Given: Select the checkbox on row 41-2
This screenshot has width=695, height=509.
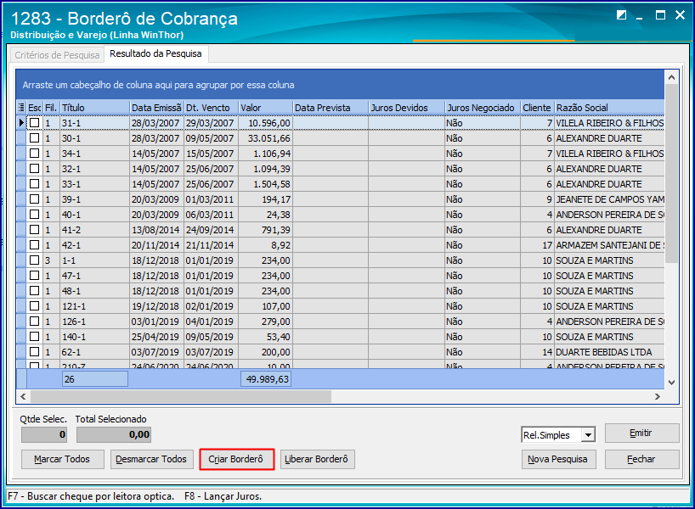Looking at the screenshot, I should [x=34, y=230].
